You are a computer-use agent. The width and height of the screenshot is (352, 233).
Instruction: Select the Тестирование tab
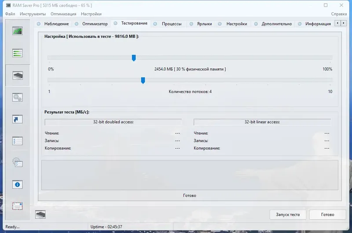(131, 23)
